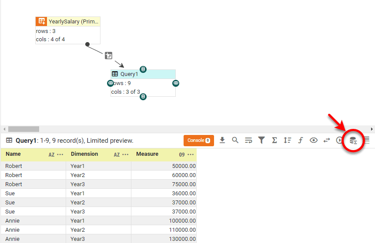
Task: Click 'cols : 4 of 4' on YearlySalary node
Action: tap(50, 39)
